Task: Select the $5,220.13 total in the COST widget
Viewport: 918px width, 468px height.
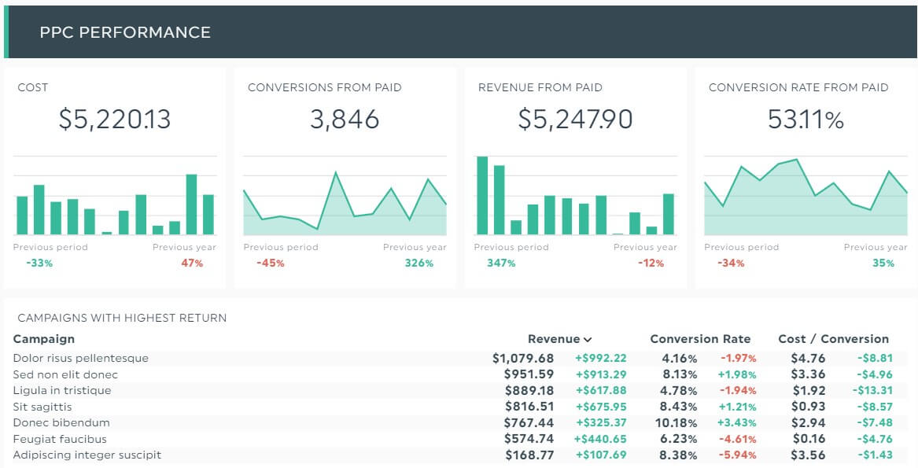Action: click(115, 120)
